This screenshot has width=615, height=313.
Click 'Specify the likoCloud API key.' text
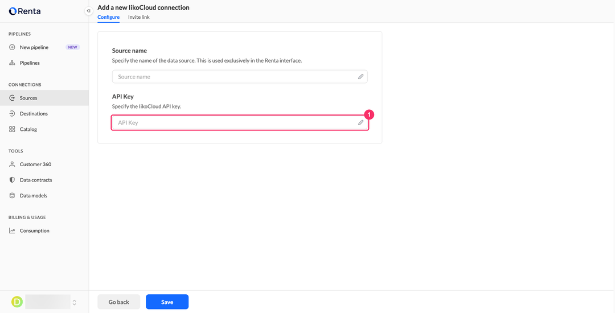pos(146,106)
